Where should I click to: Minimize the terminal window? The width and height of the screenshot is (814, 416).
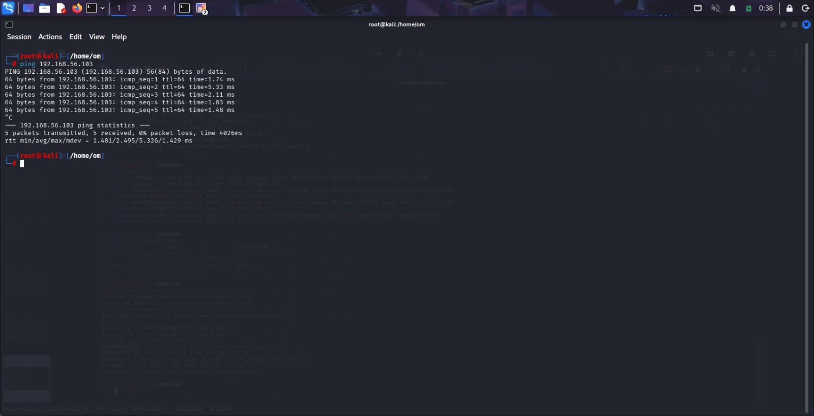coord(783,24)
